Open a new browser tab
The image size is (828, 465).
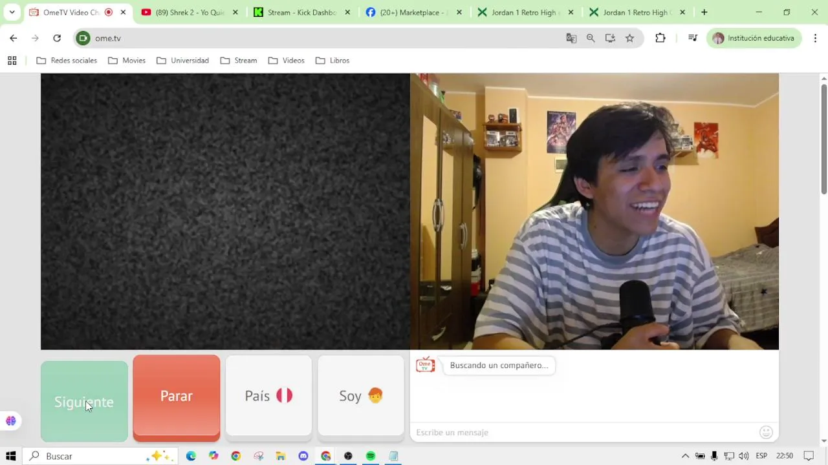704,12
